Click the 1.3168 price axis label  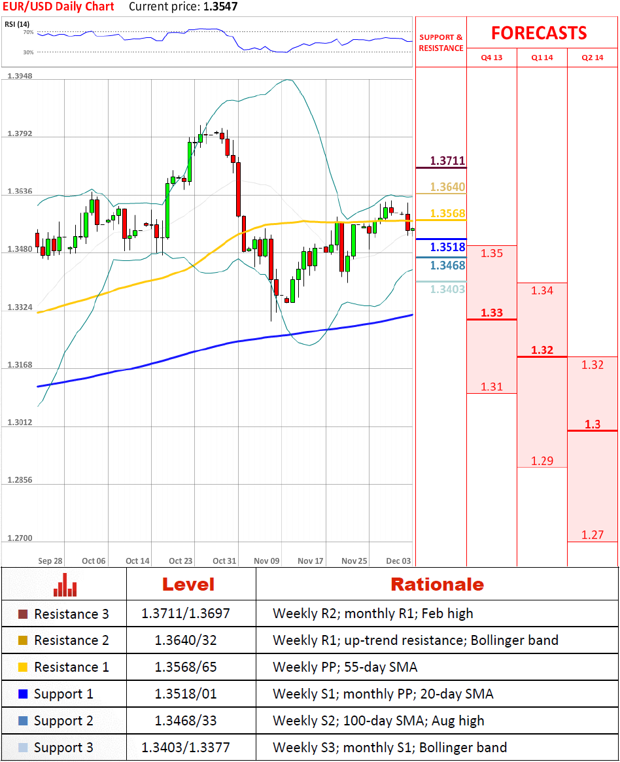[x=20, y=364]
